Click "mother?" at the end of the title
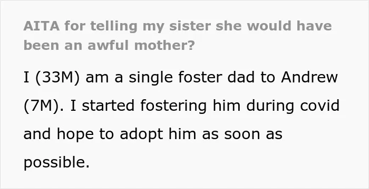 coord(164,45)
